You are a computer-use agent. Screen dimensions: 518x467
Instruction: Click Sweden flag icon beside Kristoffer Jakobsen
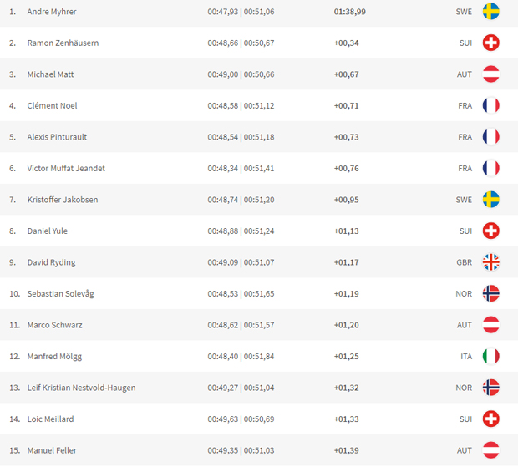coord(491,200)
